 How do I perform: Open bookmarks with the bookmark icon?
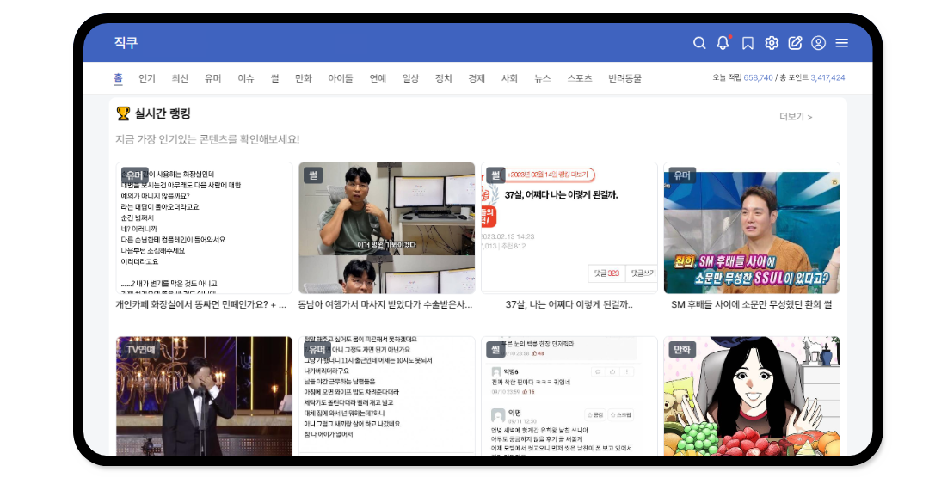tap(748, 43)
